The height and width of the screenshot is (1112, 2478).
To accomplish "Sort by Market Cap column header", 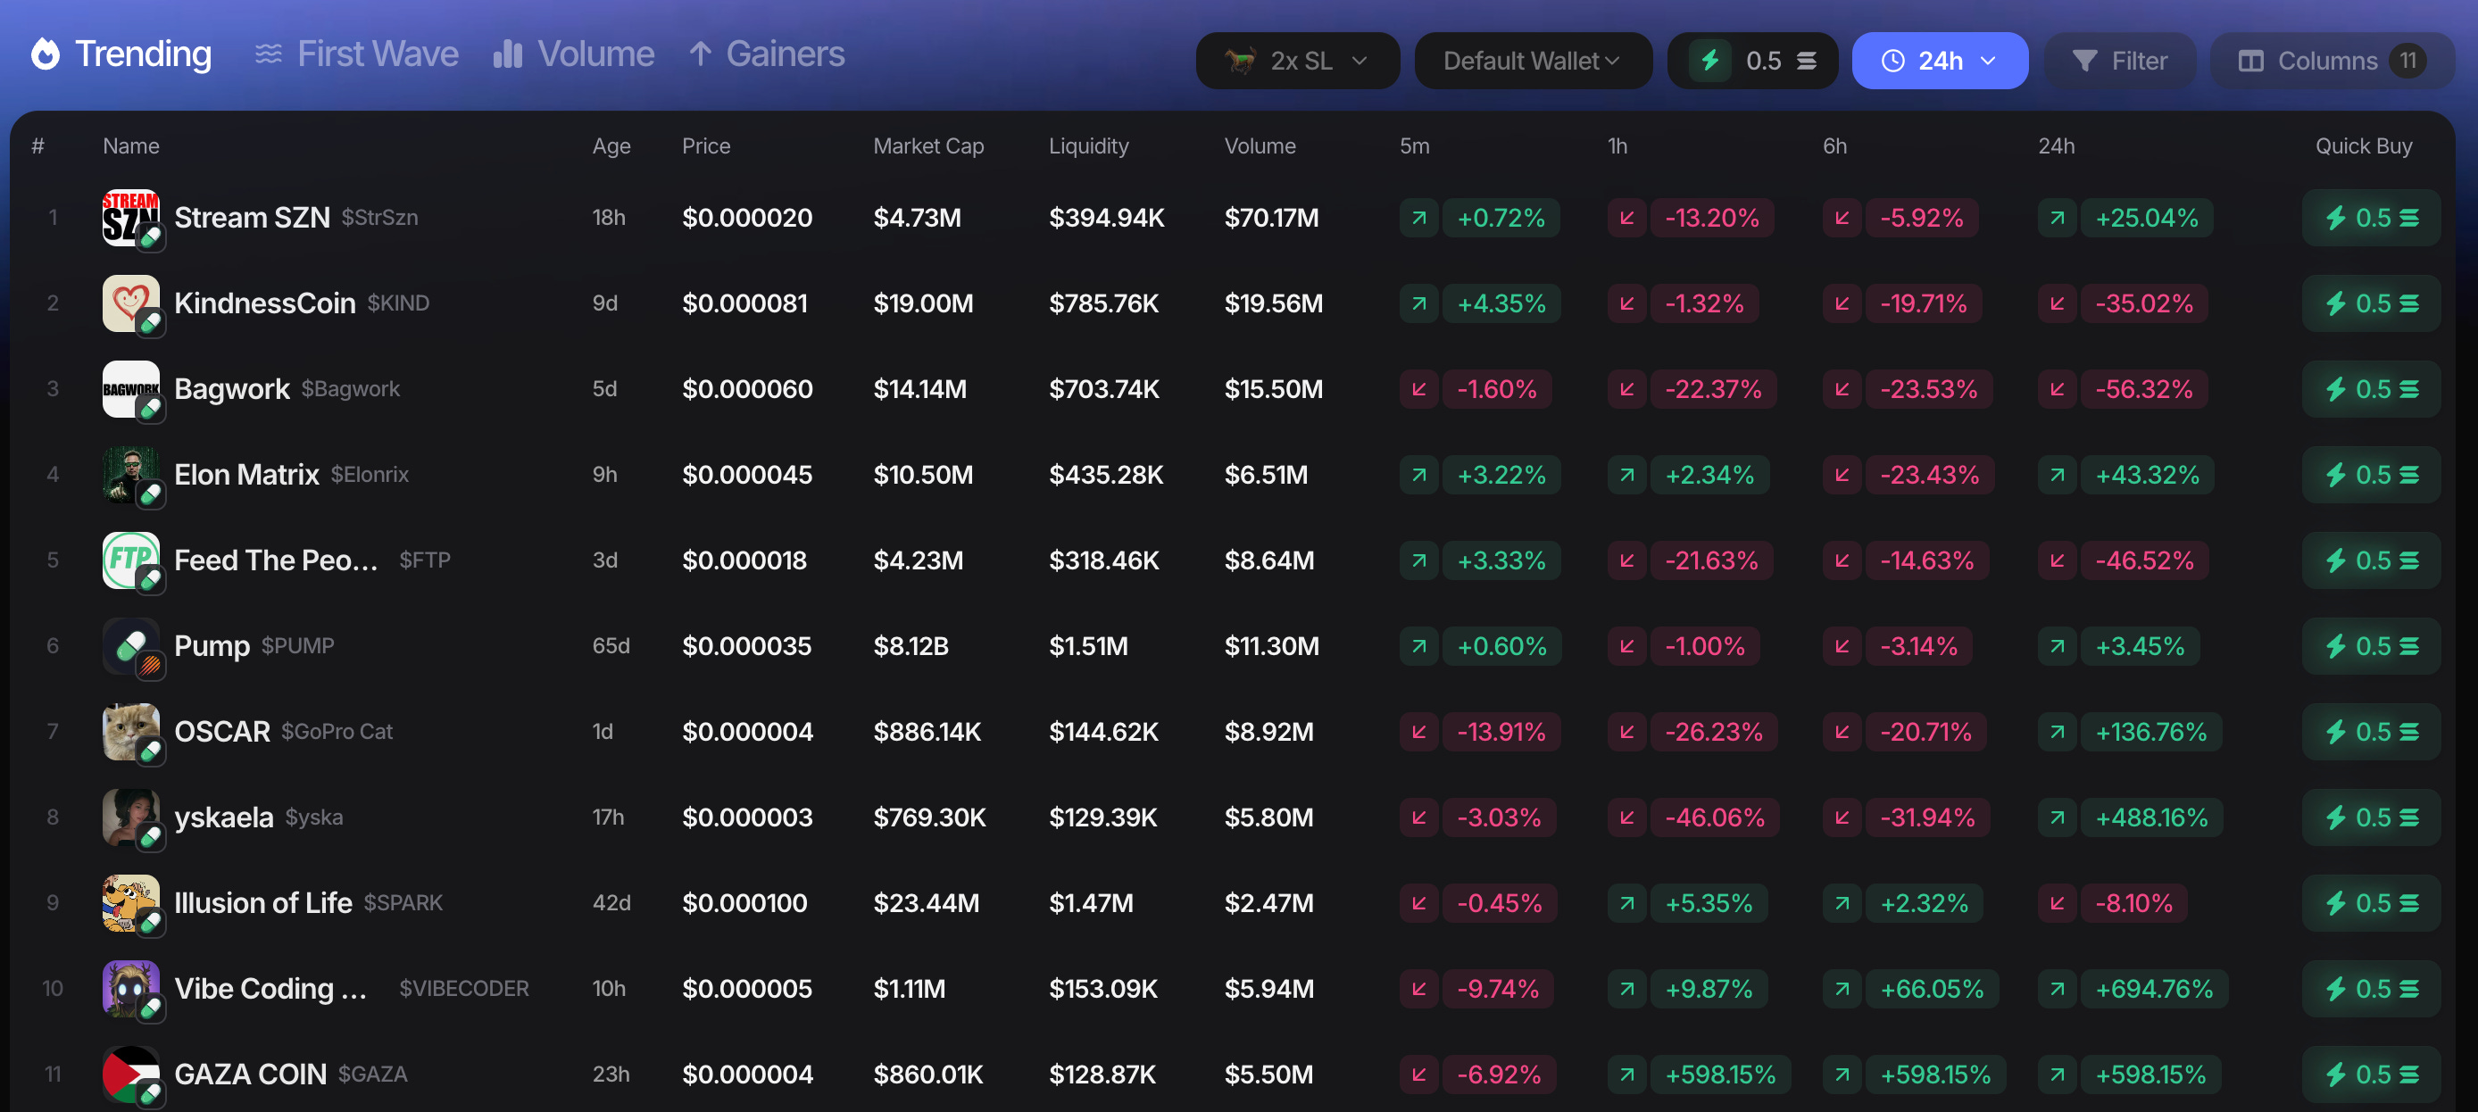I will tap(927, 145).
